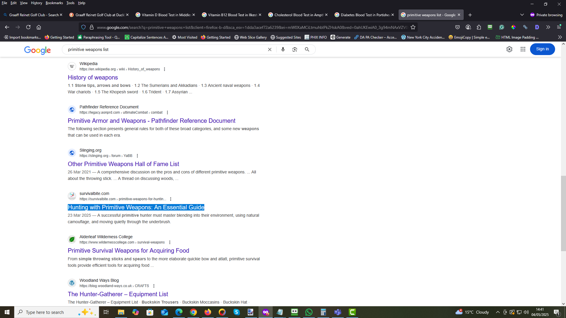Open a new tab plus button

click(x=470, y=15)
